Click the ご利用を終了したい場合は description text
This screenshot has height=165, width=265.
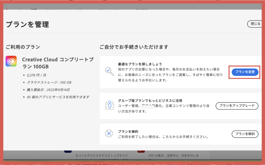[163, 137]
